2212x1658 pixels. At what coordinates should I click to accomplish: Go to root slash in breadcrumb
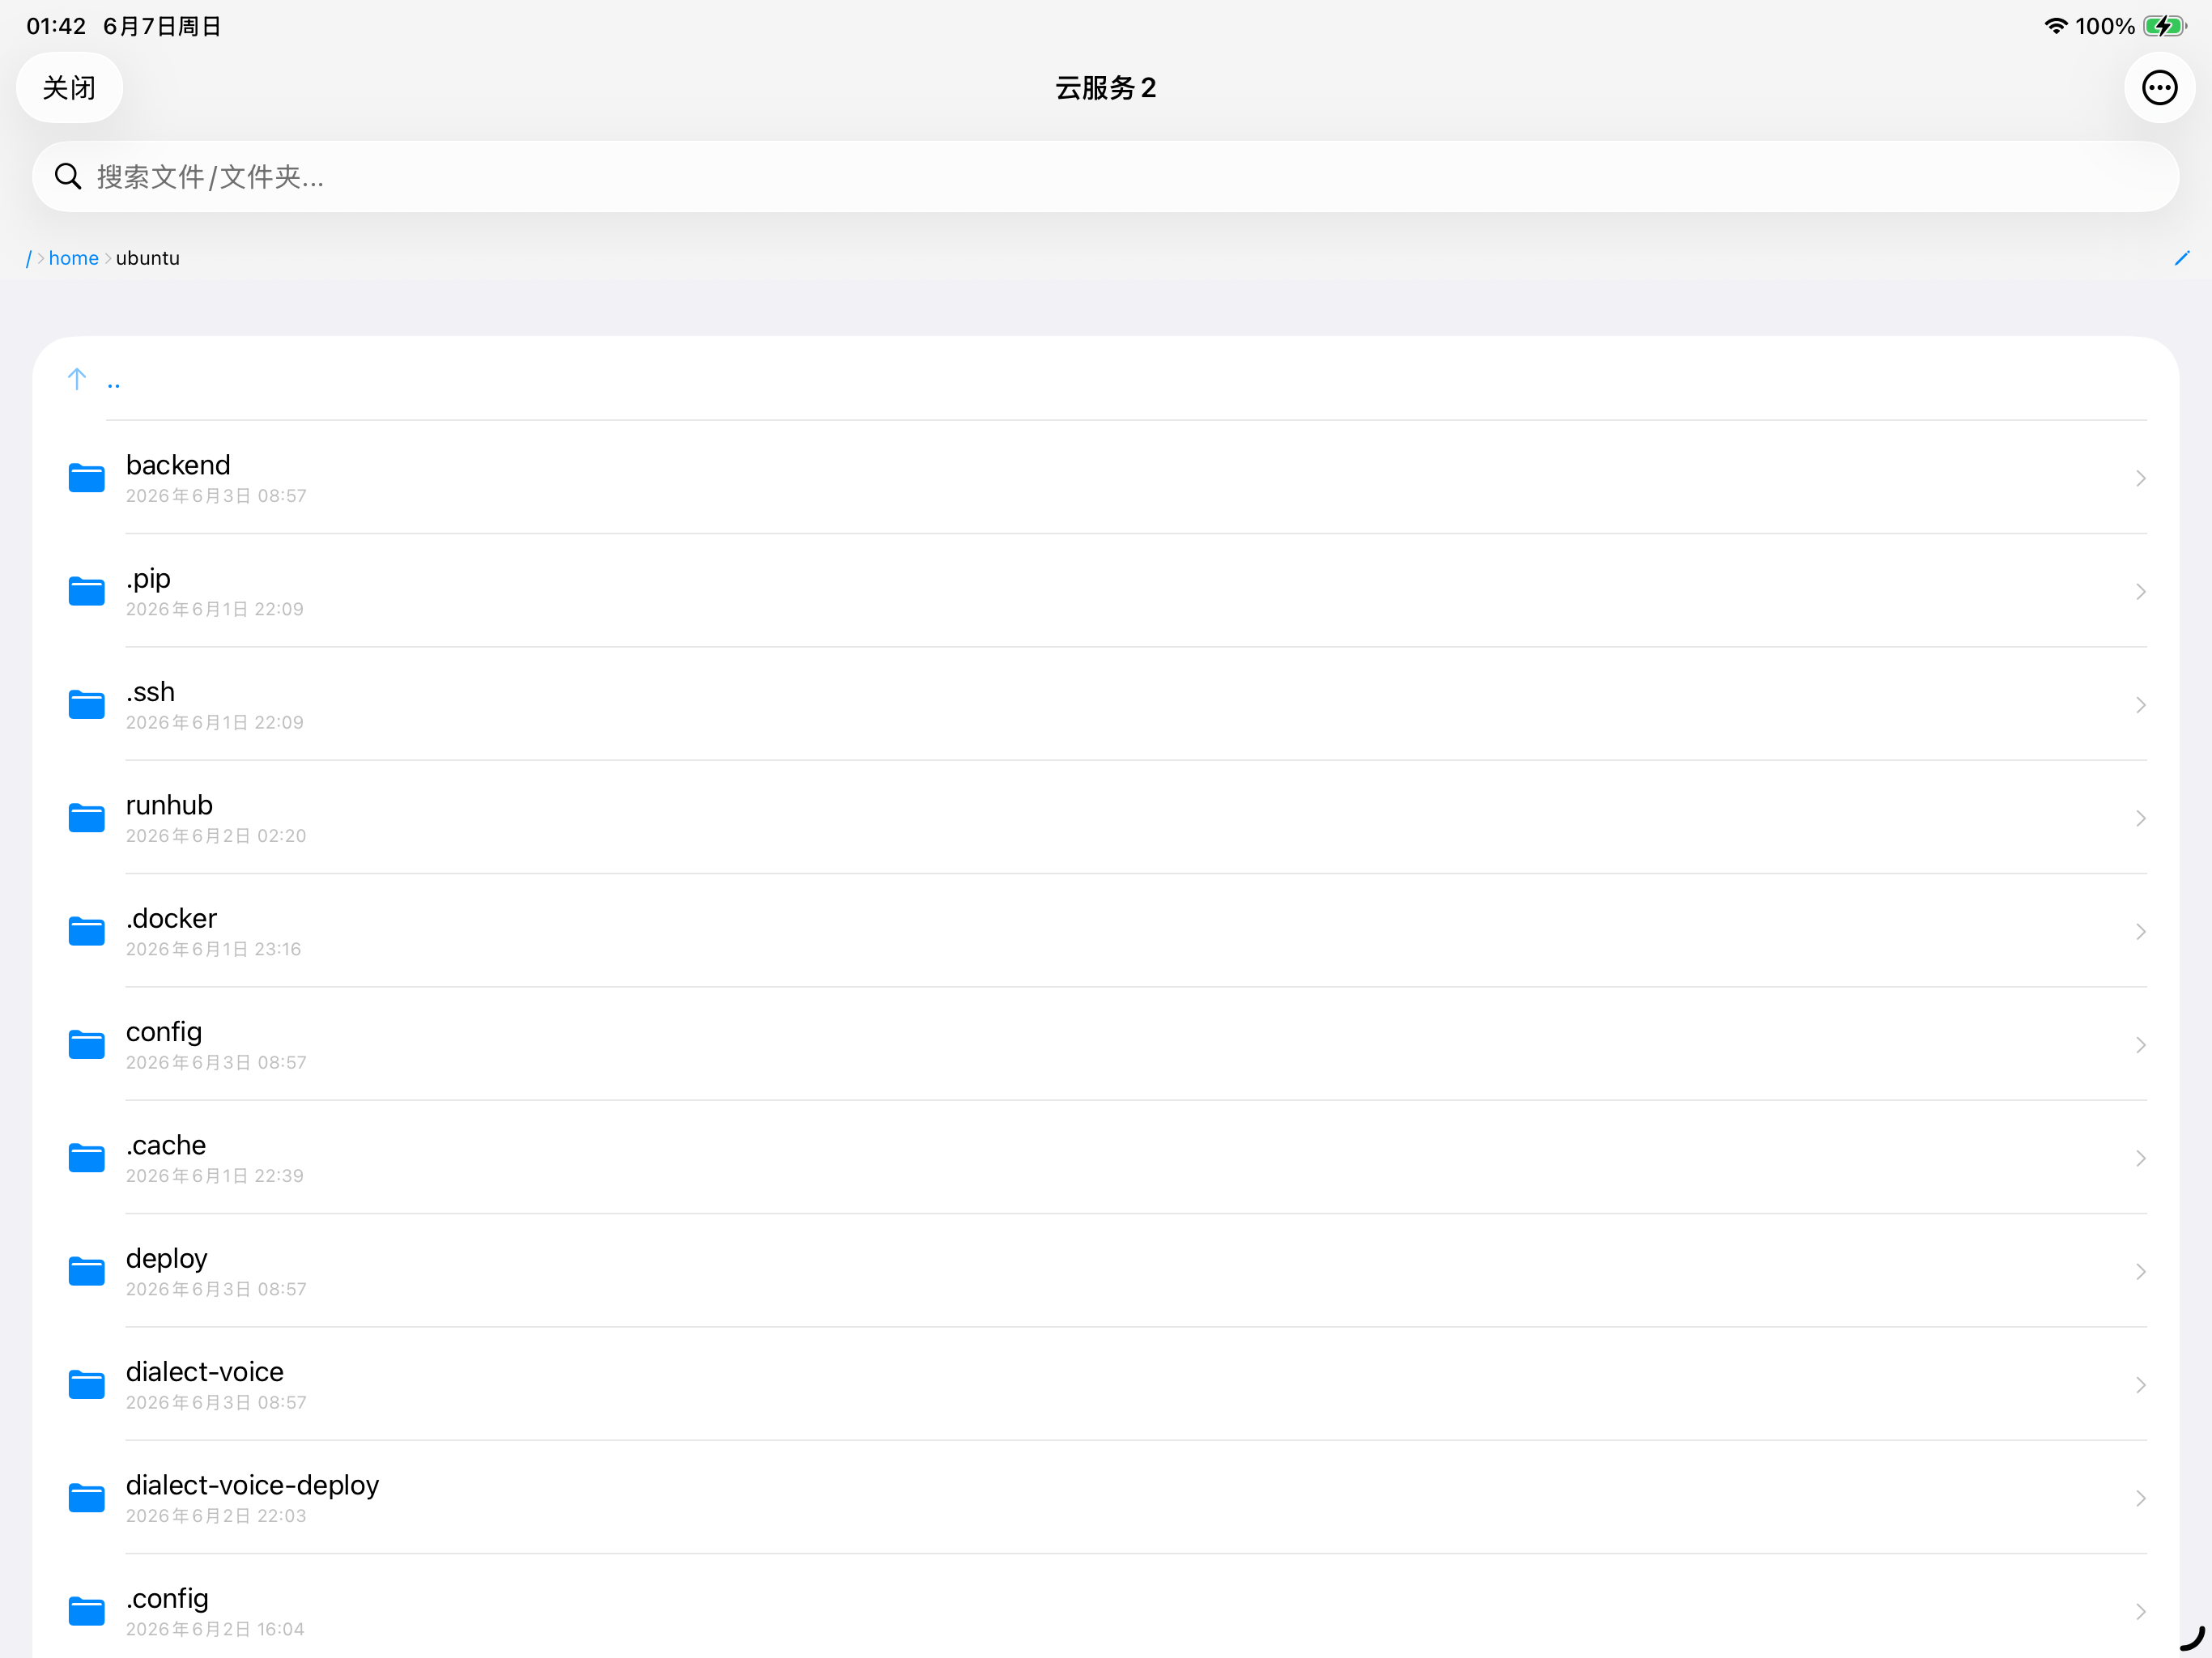(29, 258)
